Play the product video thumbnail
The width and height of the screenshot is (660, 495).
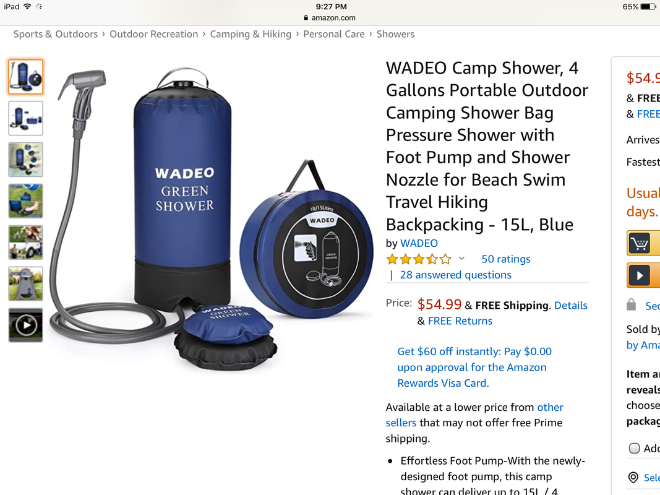[26, 325]
